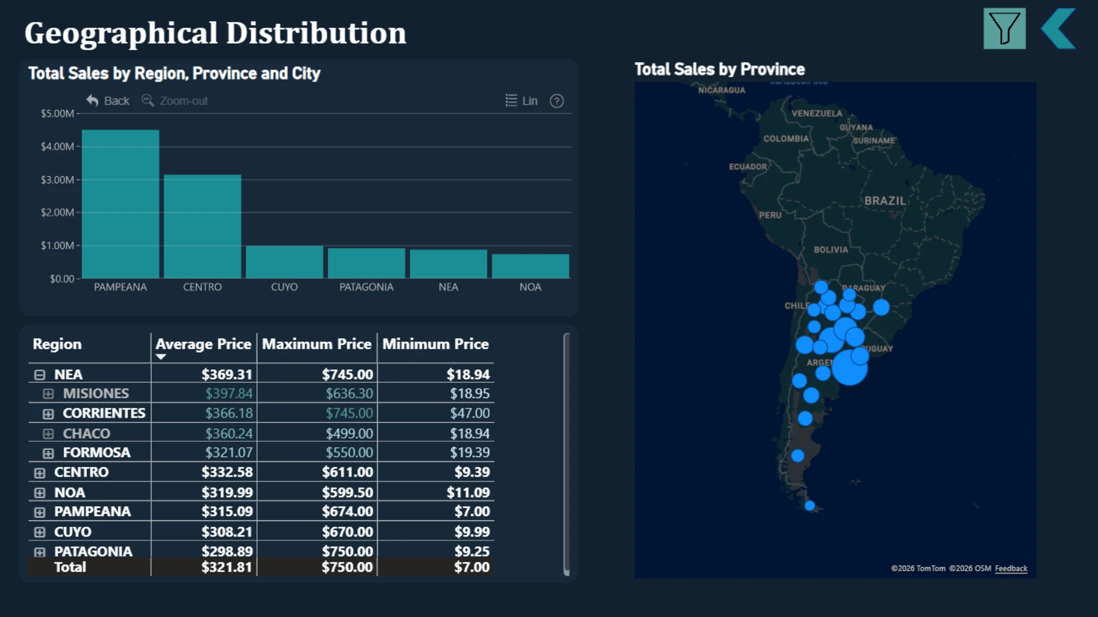Screen dimensions: 1098x617
Task: Open the Feedback link on map
Action: click(1011, 568)
